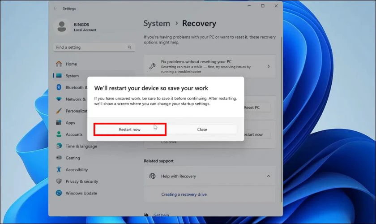Open Help with Recovery row
The height and width of the screenshot is (224, 376).
point(210,176)
